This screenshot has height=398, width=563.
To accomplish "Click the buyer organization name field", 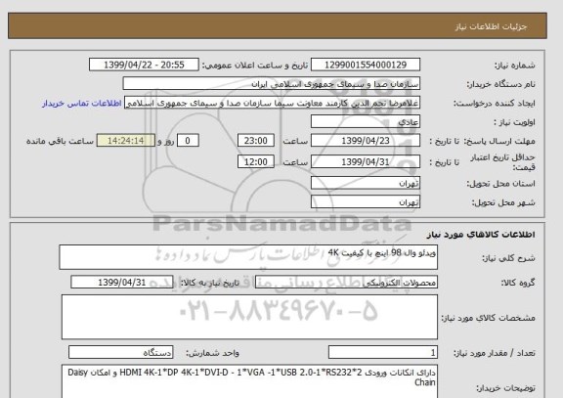I will (272, 83).
